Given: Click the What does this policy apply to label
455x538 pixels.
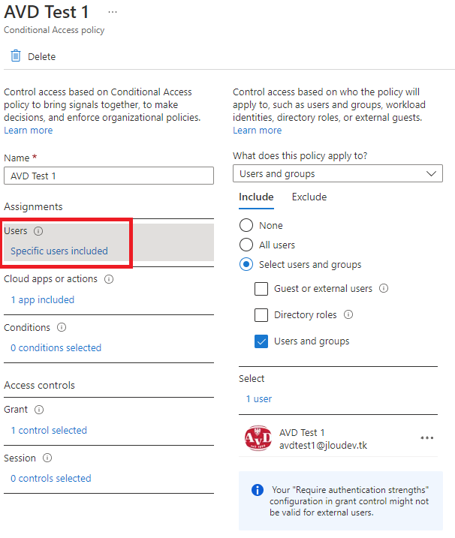Looking at the screenshot, I should (x=300, y=156).
